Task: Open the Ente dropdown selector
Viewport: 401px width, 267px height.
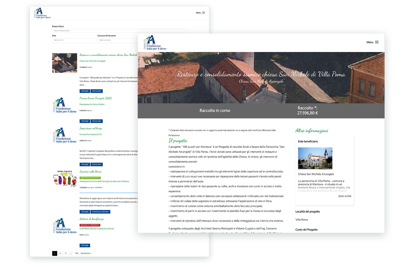Action: coord(74,40)
